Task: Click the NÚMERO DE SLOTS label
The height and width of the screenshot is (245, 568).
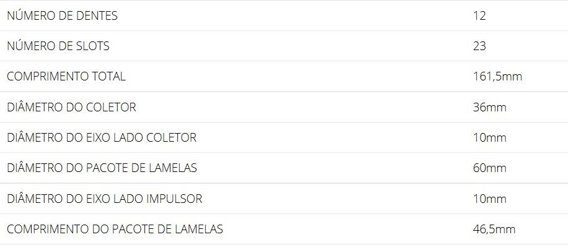Action: [58, 46]
